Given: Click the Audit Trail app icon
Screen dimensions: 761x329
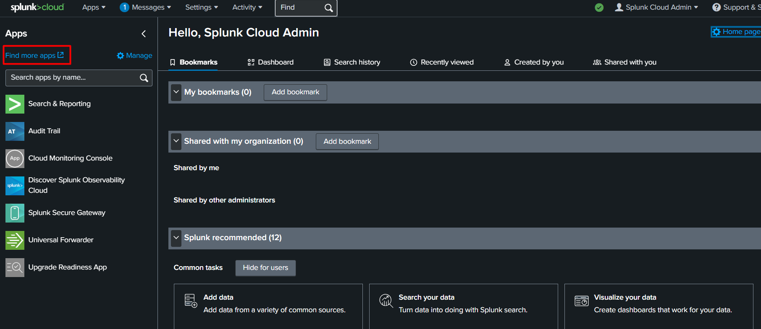Looking at the screenshot, I should tap(15, 131).
